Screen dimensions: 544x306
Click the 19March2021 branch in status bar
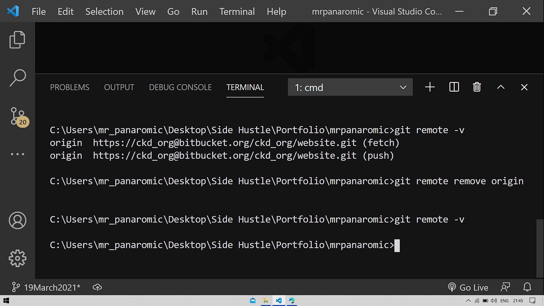point(46,287)
